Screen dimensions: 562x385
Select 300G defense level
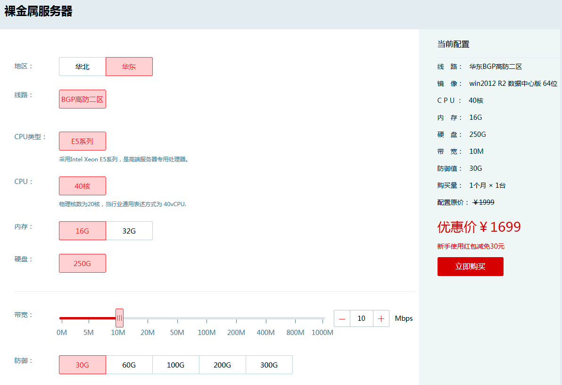pos(269,365)
